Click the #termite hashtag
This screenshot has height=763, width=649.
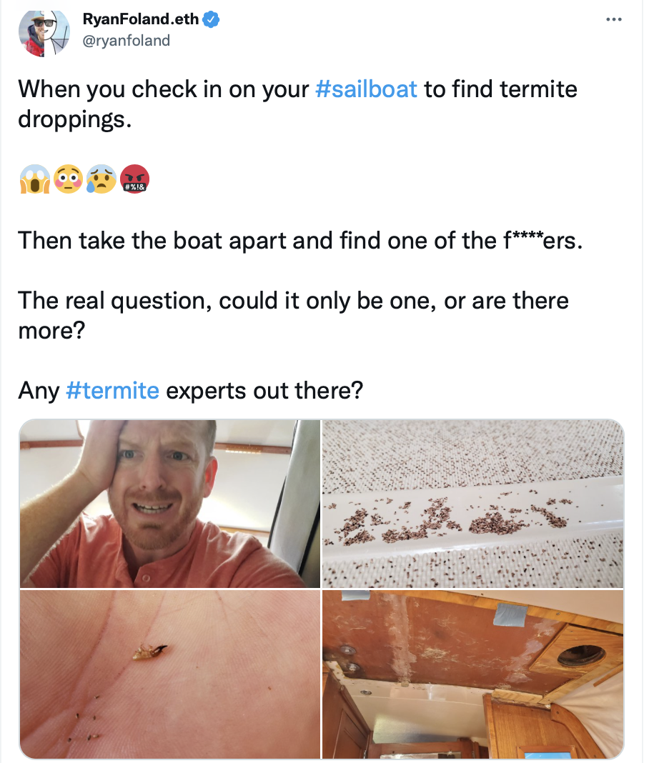(112, 391)
